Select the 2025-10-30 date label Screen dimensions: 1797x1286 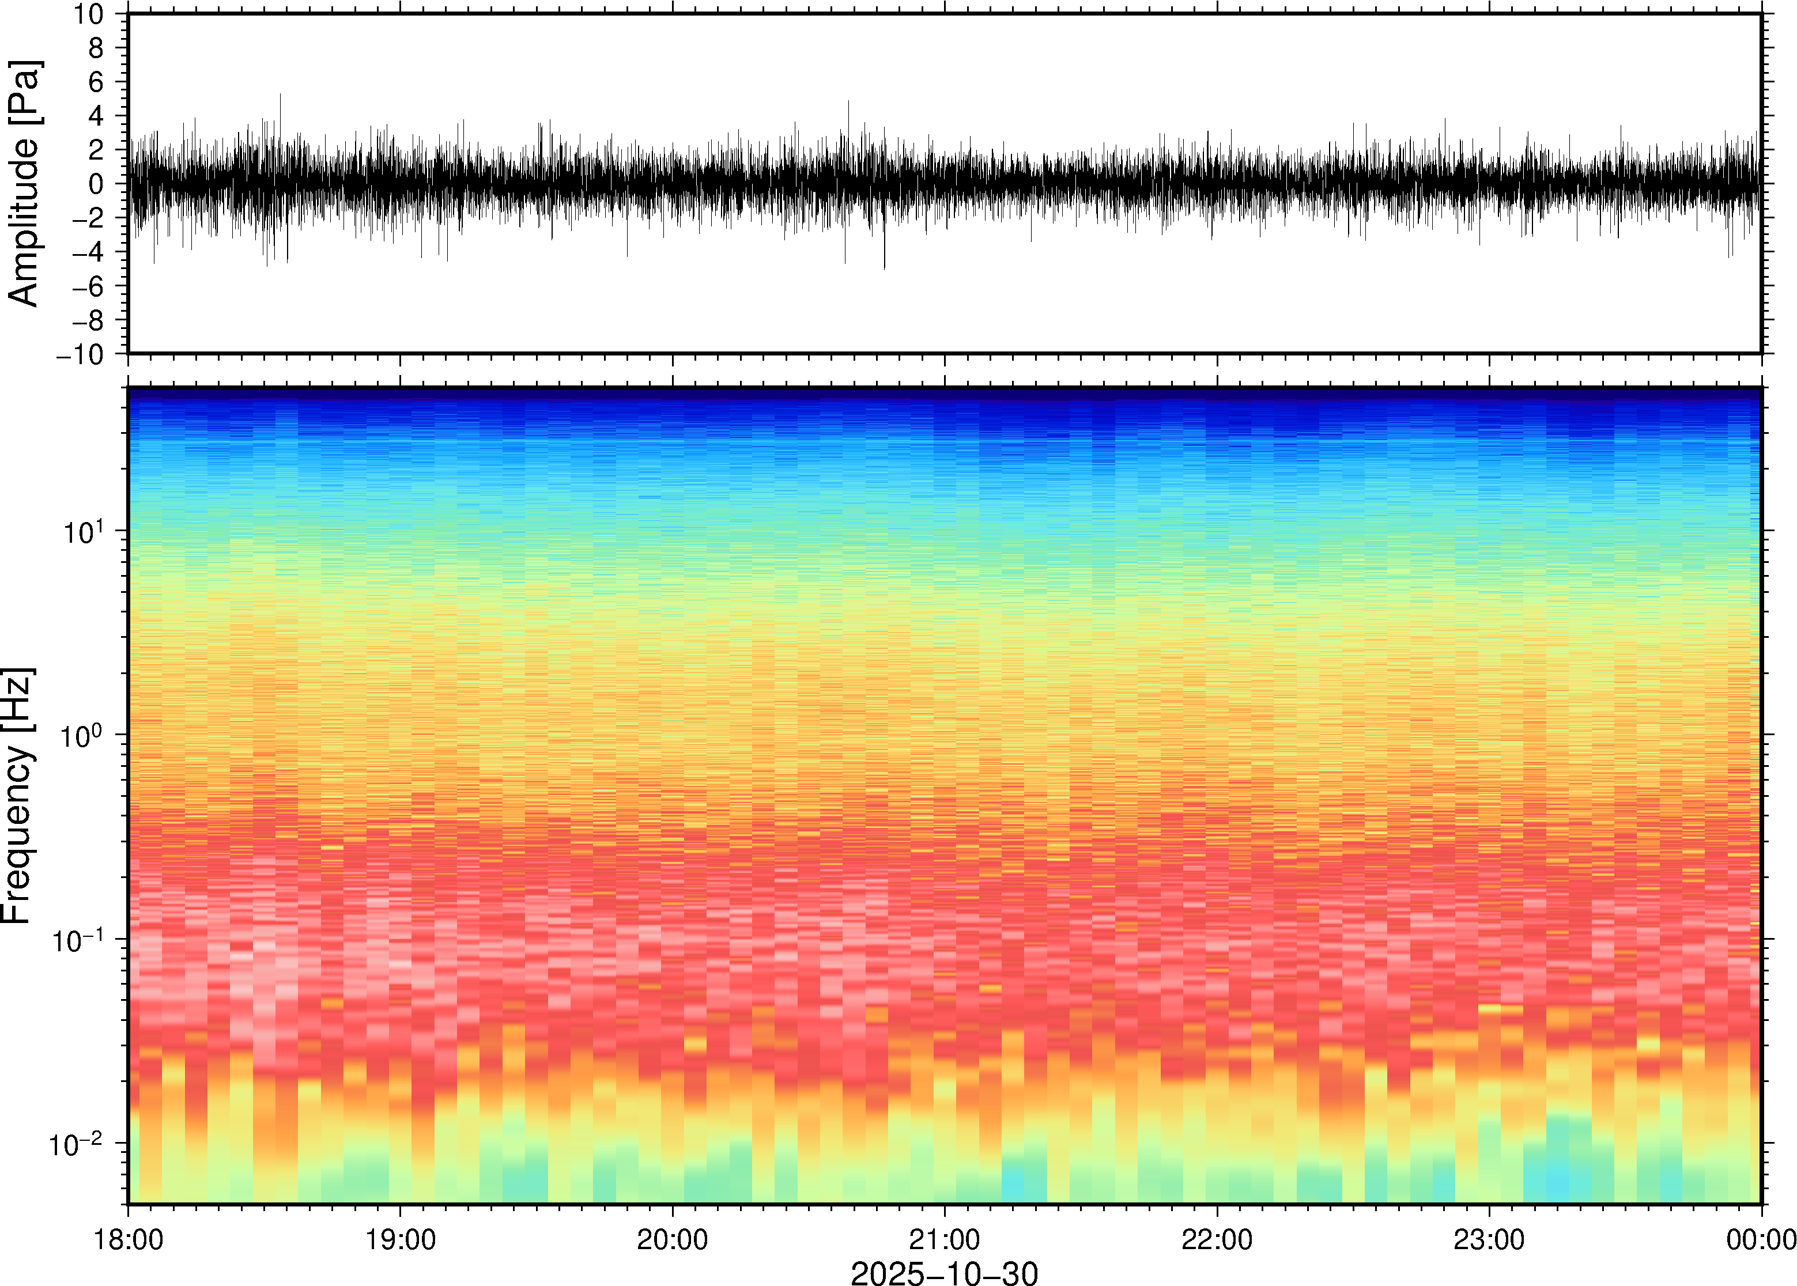coord(944,1273)
